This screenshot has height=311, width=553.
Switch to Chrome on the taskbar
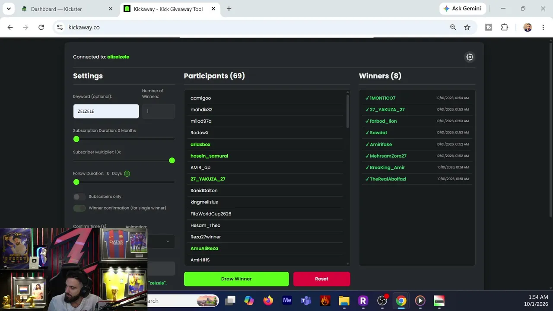(401, 301)
